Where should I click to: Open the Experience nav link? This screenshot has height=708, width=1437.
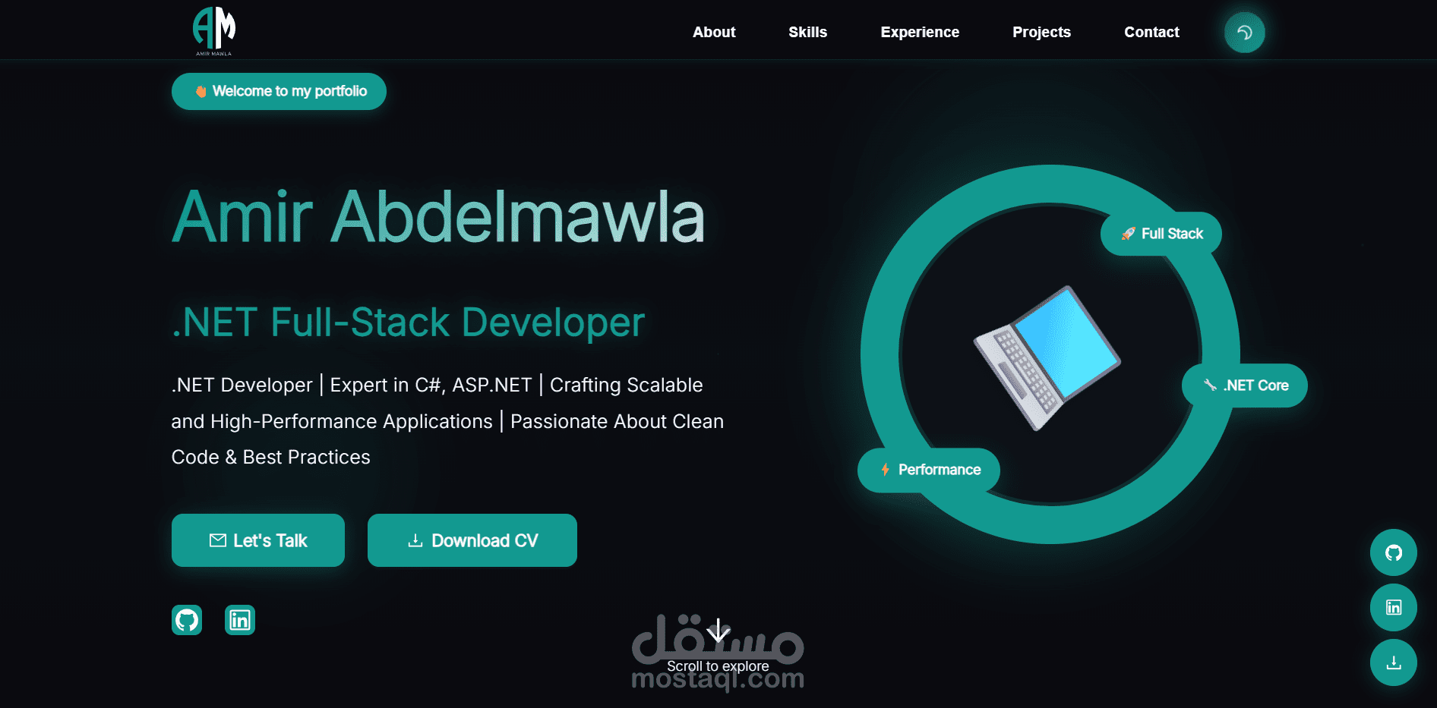920,32
